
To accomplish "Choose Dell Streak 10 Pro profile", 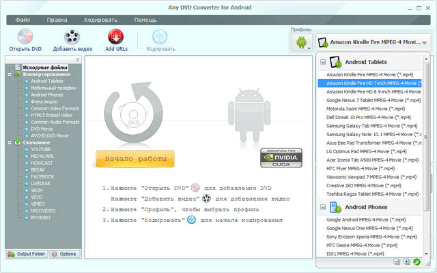I will [370, 117].
